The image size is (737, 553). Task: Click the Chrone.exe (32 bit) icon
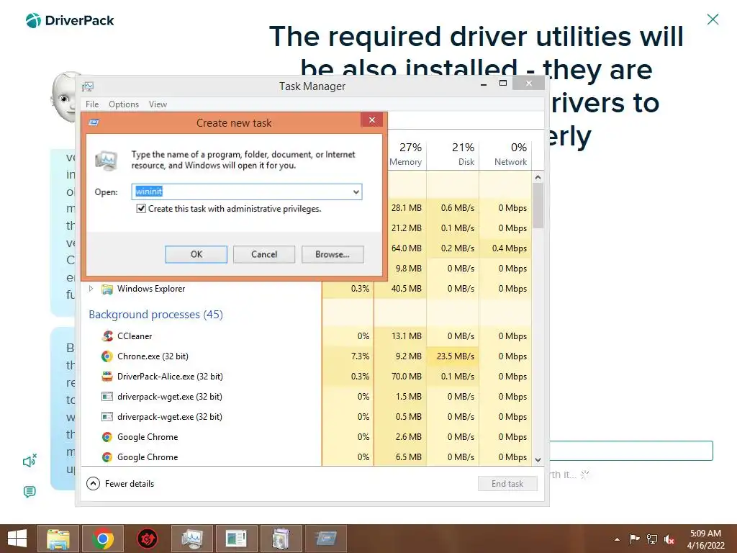click(x=107, y=356)
